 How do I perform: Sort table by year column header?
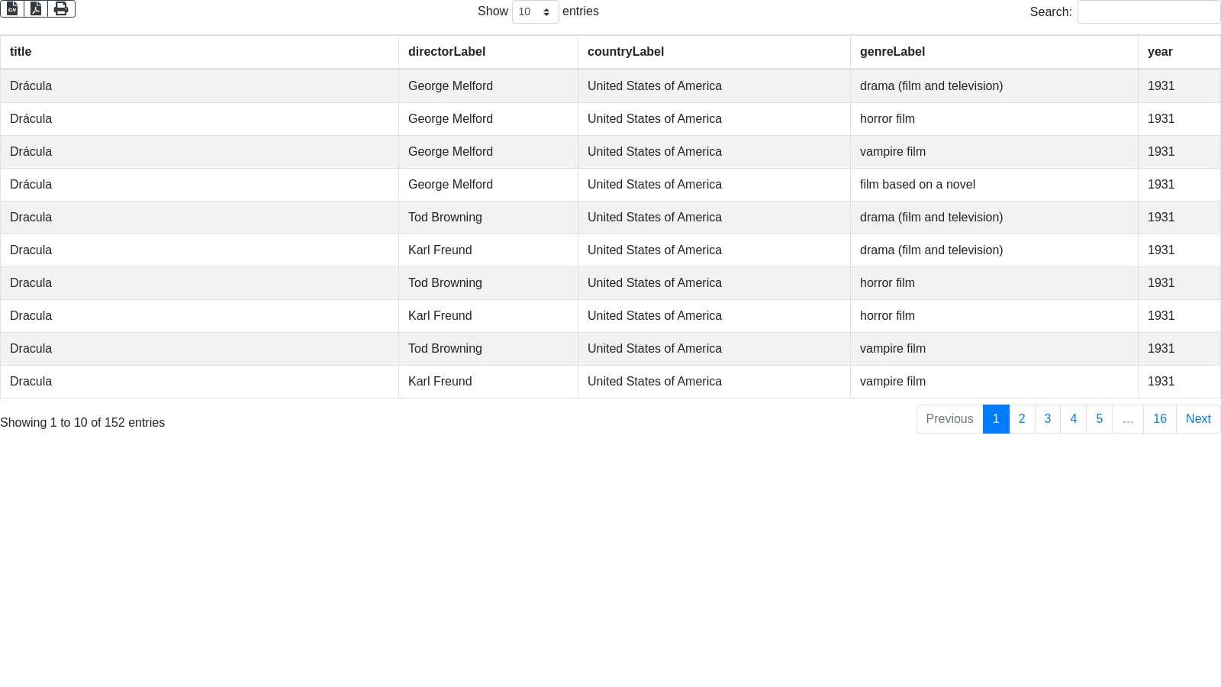1160,52
